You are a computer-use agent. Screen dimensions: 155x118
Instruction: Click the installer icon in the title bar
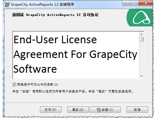pos(7,5)
